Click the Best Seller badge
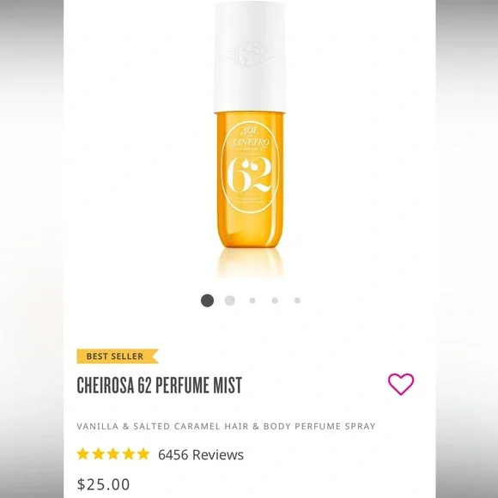This screenshot has height=498, width=498. click(117, 356)
